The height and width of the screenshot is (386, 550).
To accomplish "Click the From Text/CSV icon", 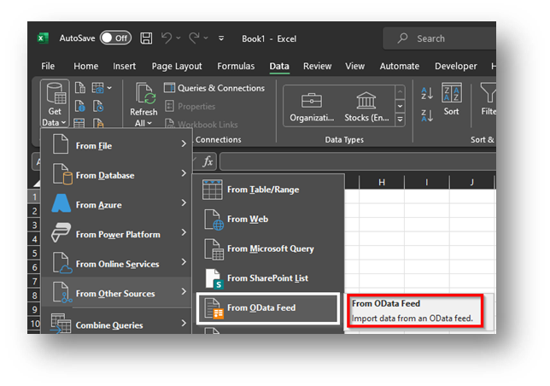I will point(80,88).
